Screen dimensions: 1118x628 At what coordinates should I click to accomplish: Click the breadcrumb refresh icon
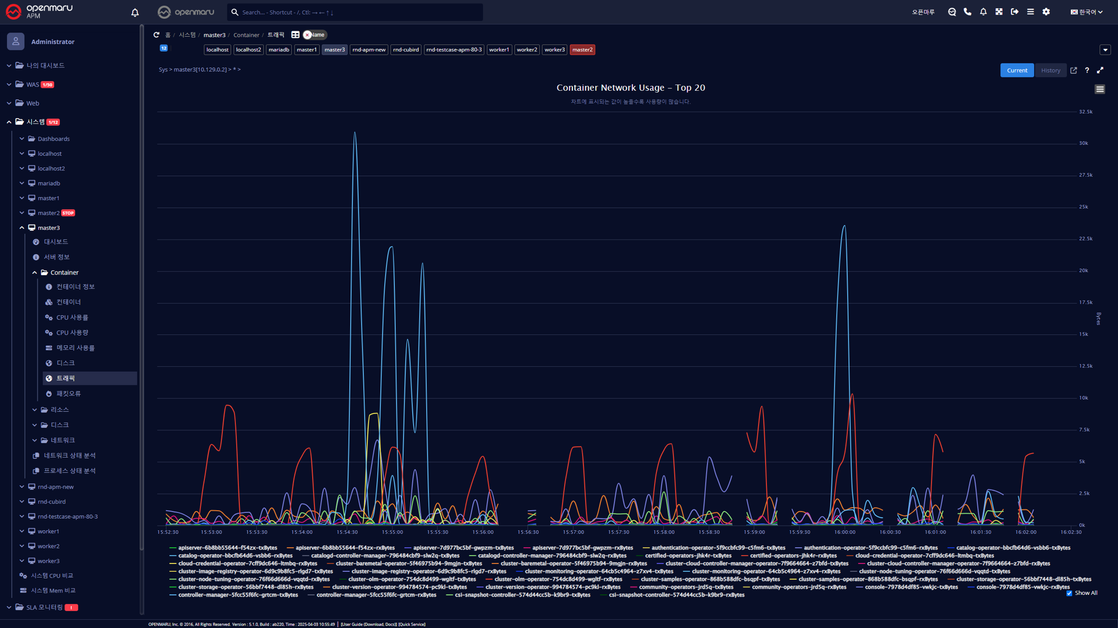[x=156, y=35]
